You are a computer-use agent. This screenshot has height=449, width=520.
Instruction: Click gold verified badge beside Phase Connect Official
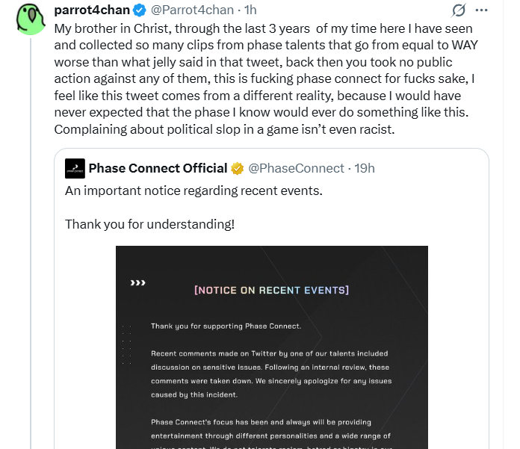click(x=237, y=168)
